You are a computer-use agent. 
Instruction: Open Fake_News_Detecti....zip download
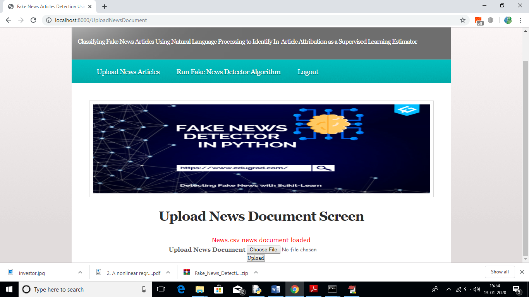221,273
